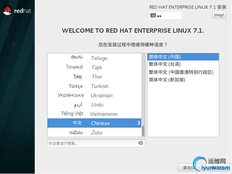Select Urdu in the language list
The image size is (232, 174).
pos(94,105)
